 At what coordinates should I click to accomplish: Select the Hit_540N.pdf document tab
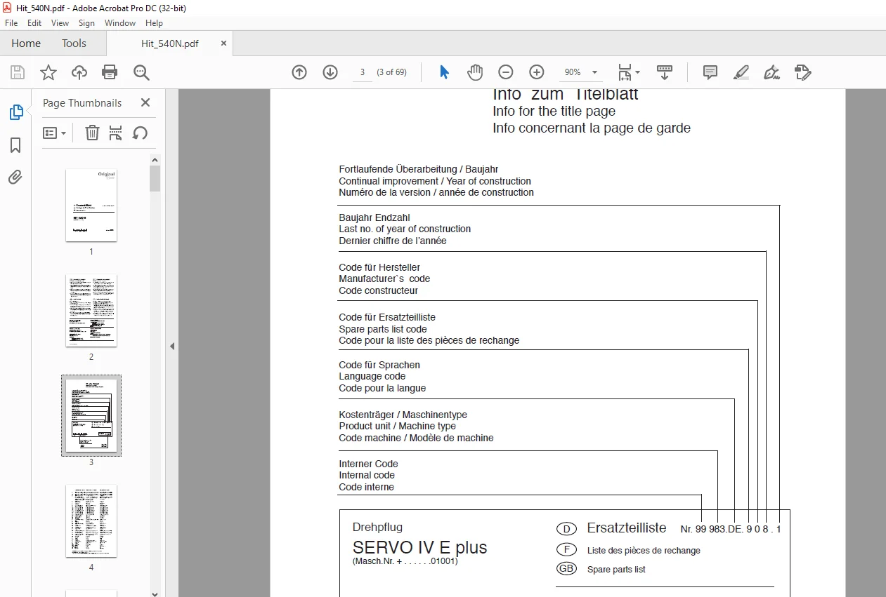[x=170, y=43]
